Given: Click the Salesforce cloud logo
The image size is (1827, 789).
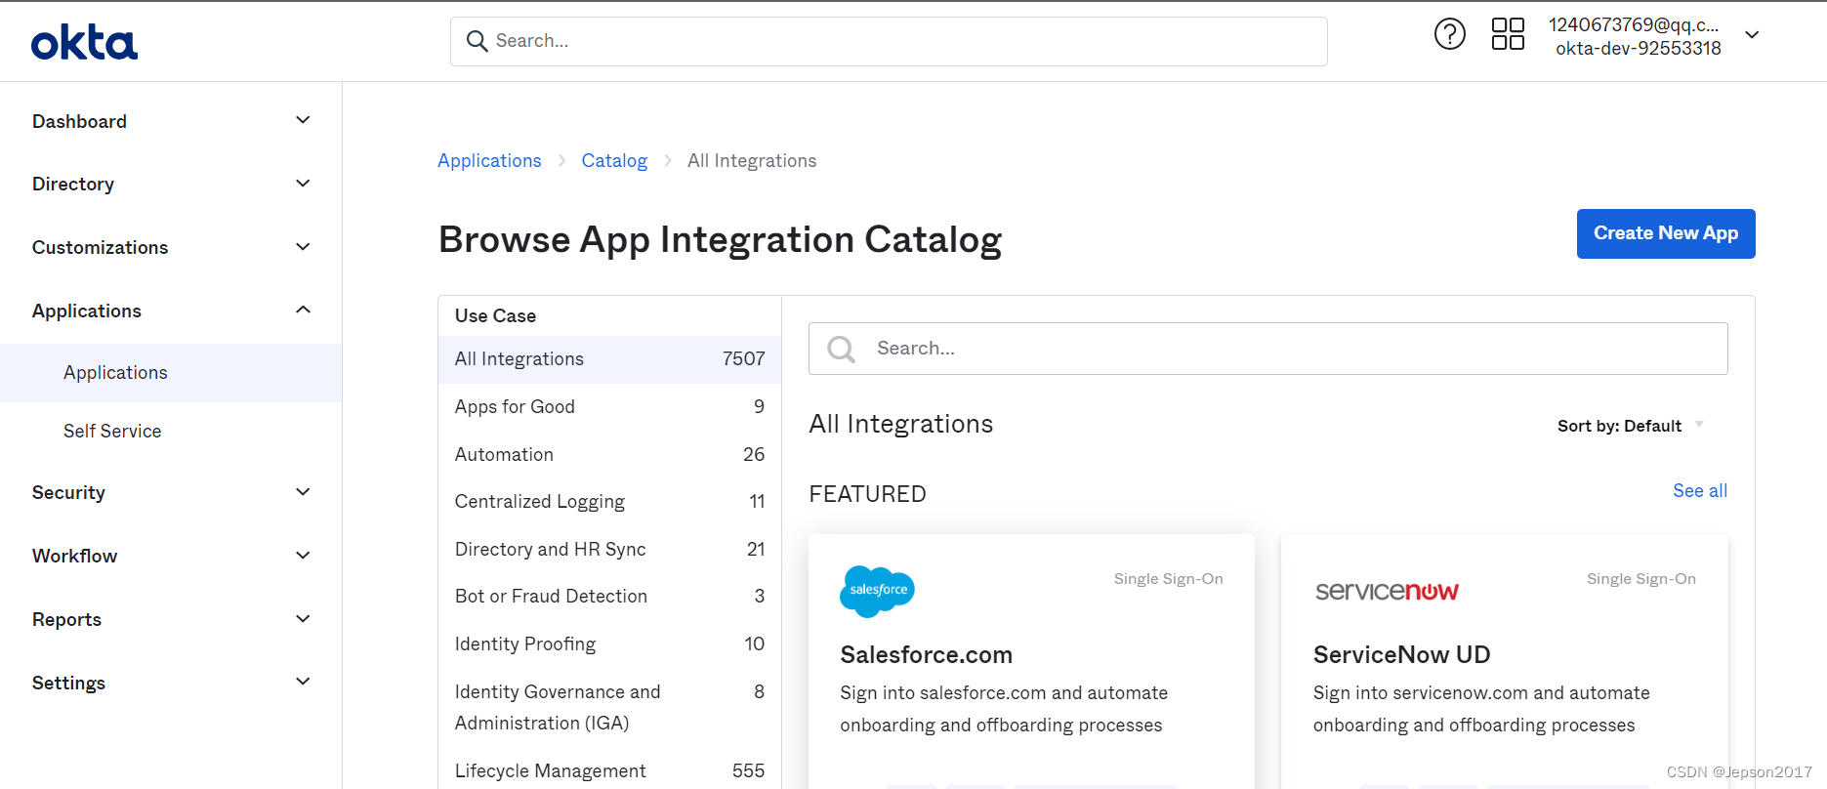Looking at the screenshot, I should [x=877, y=591].
